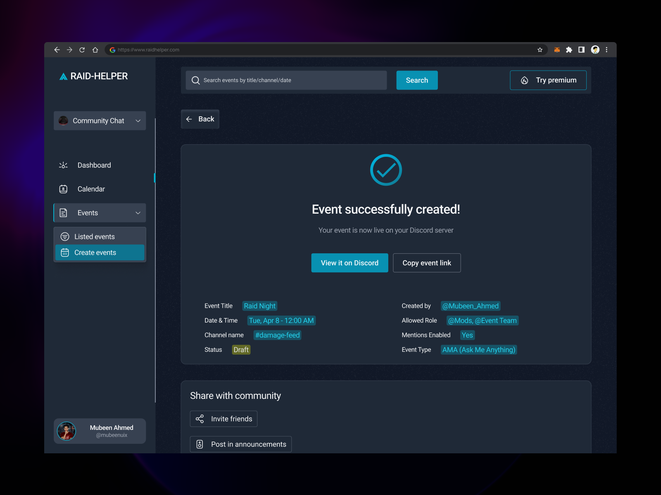Click the speaker icon on Post in announcements
The image size is (661, 495).
(x=200, y=444)
